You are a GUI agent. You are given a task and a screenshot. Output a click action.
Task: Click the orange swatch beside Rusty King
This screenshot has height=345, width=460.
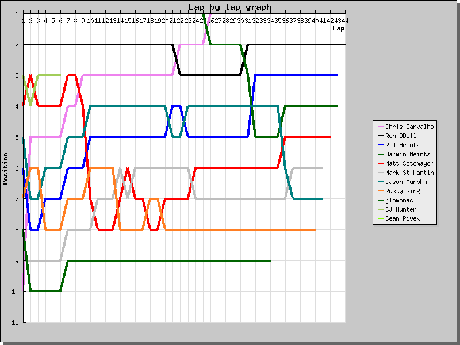[379, 191]
